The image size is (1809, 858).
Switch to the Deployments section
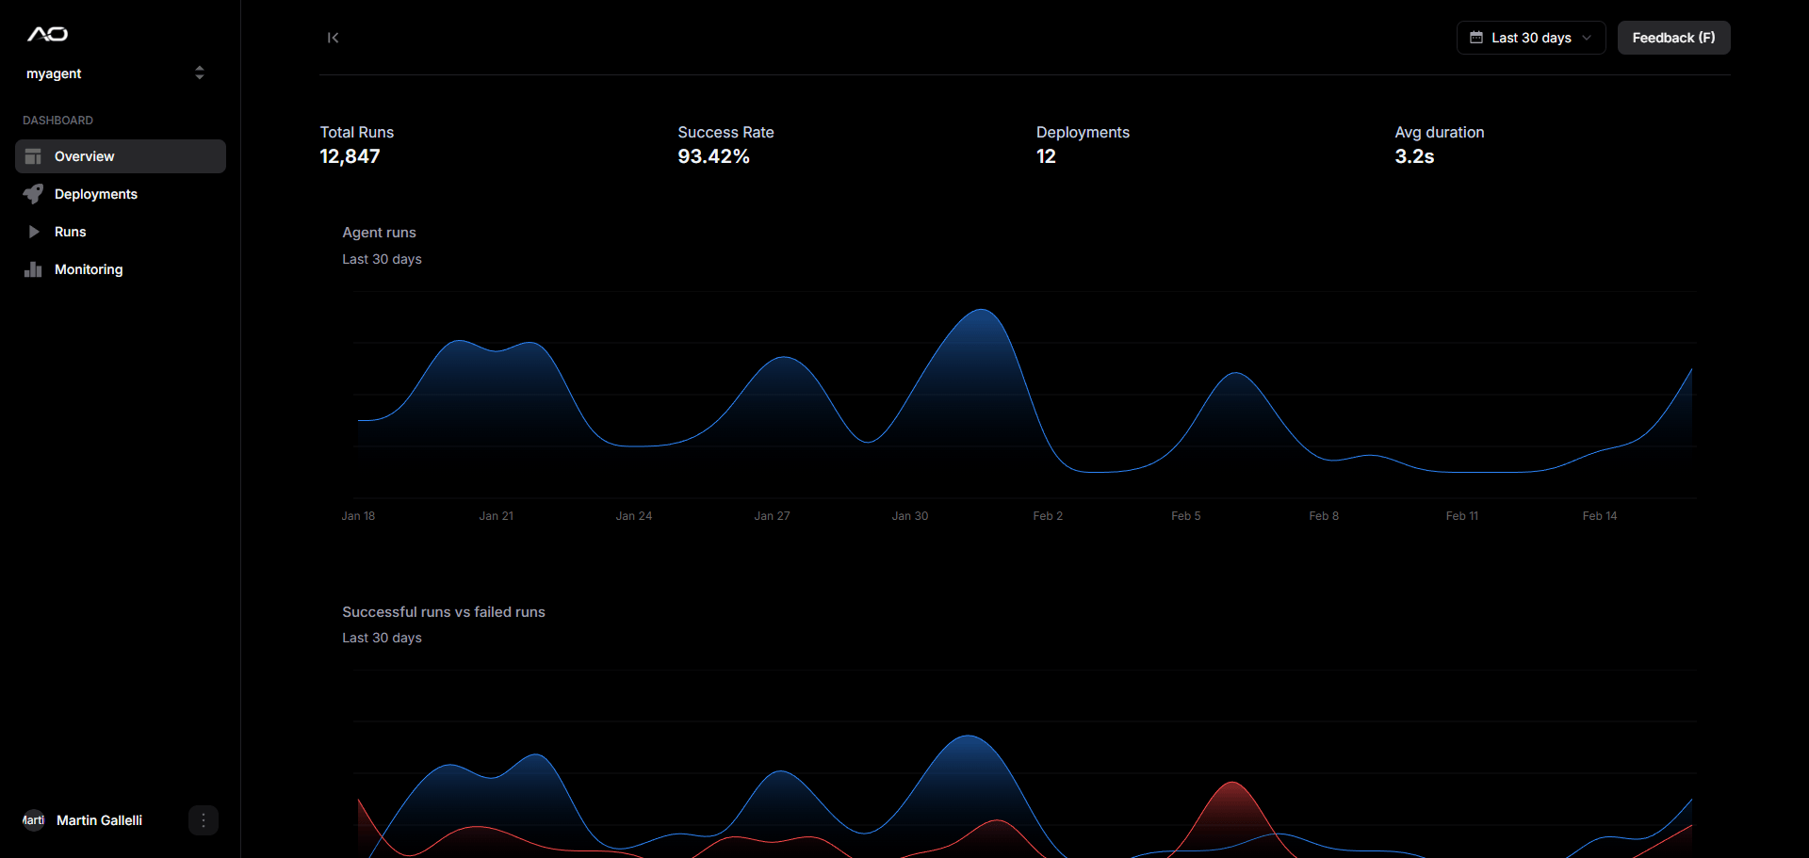point(96,194)
